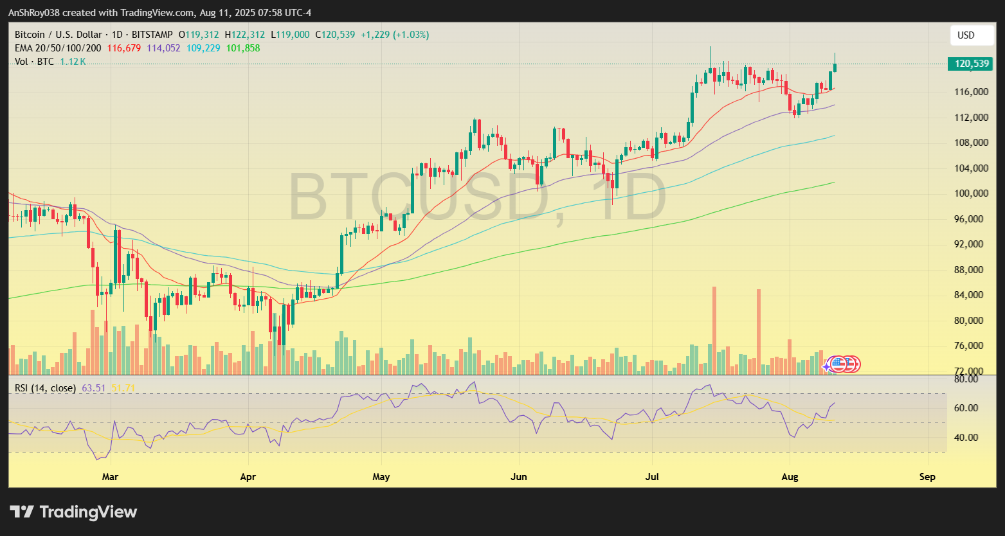Click the sparkle emoji next to the flag stickers

click(x=825, y=368)
